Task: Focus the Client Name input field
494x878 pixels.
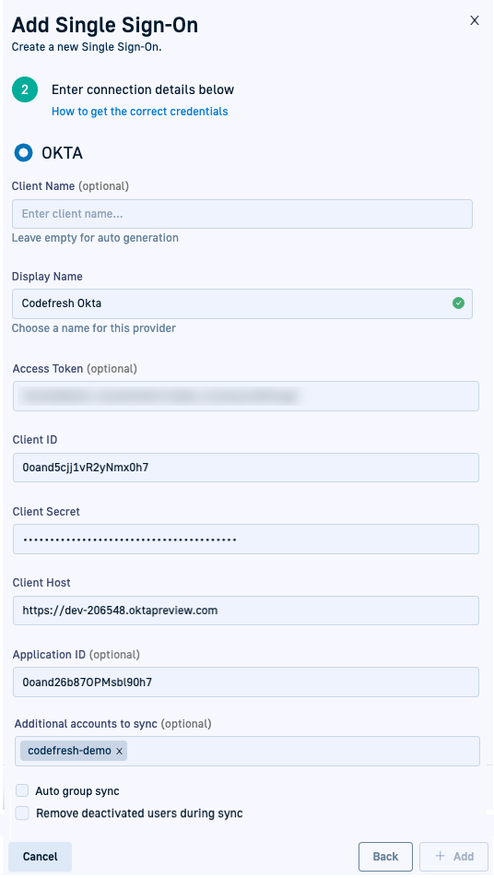Action: (x=242, y=214)
